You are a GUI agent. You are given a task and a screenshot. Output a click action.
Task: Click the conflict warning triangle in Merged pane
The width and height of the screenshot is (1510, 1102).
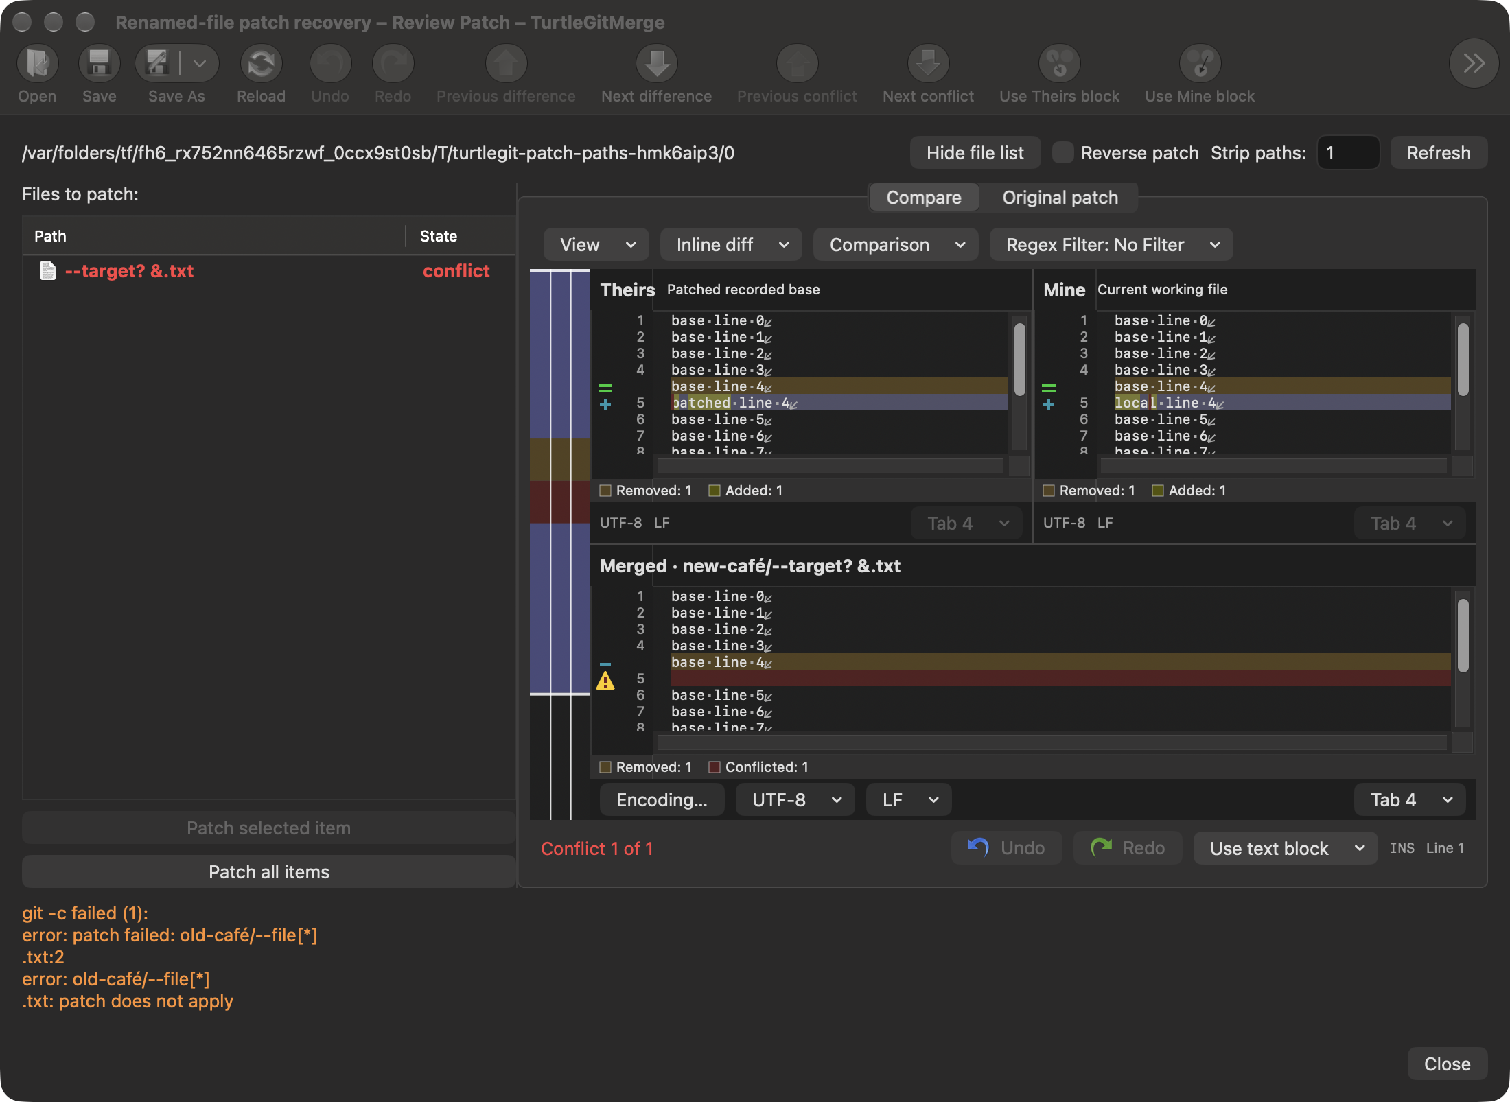605,680
